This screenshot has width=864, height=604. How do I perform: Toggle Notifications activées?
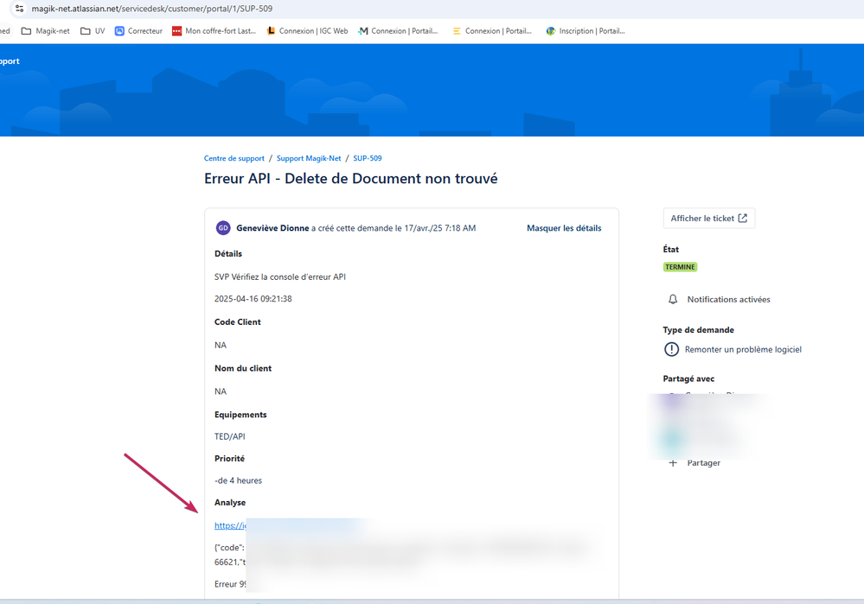728,300
